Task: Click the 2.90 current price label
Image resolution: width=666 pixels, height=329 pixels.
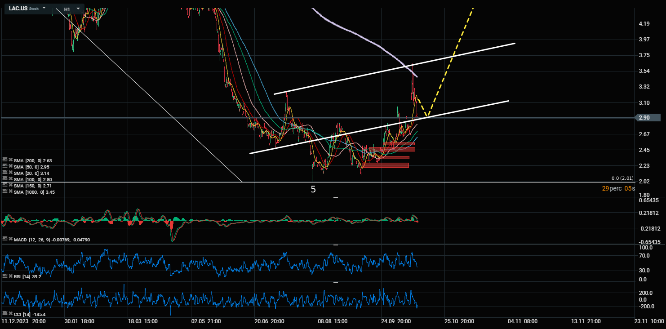Action: pyautogui.click(x=644, y=118)
